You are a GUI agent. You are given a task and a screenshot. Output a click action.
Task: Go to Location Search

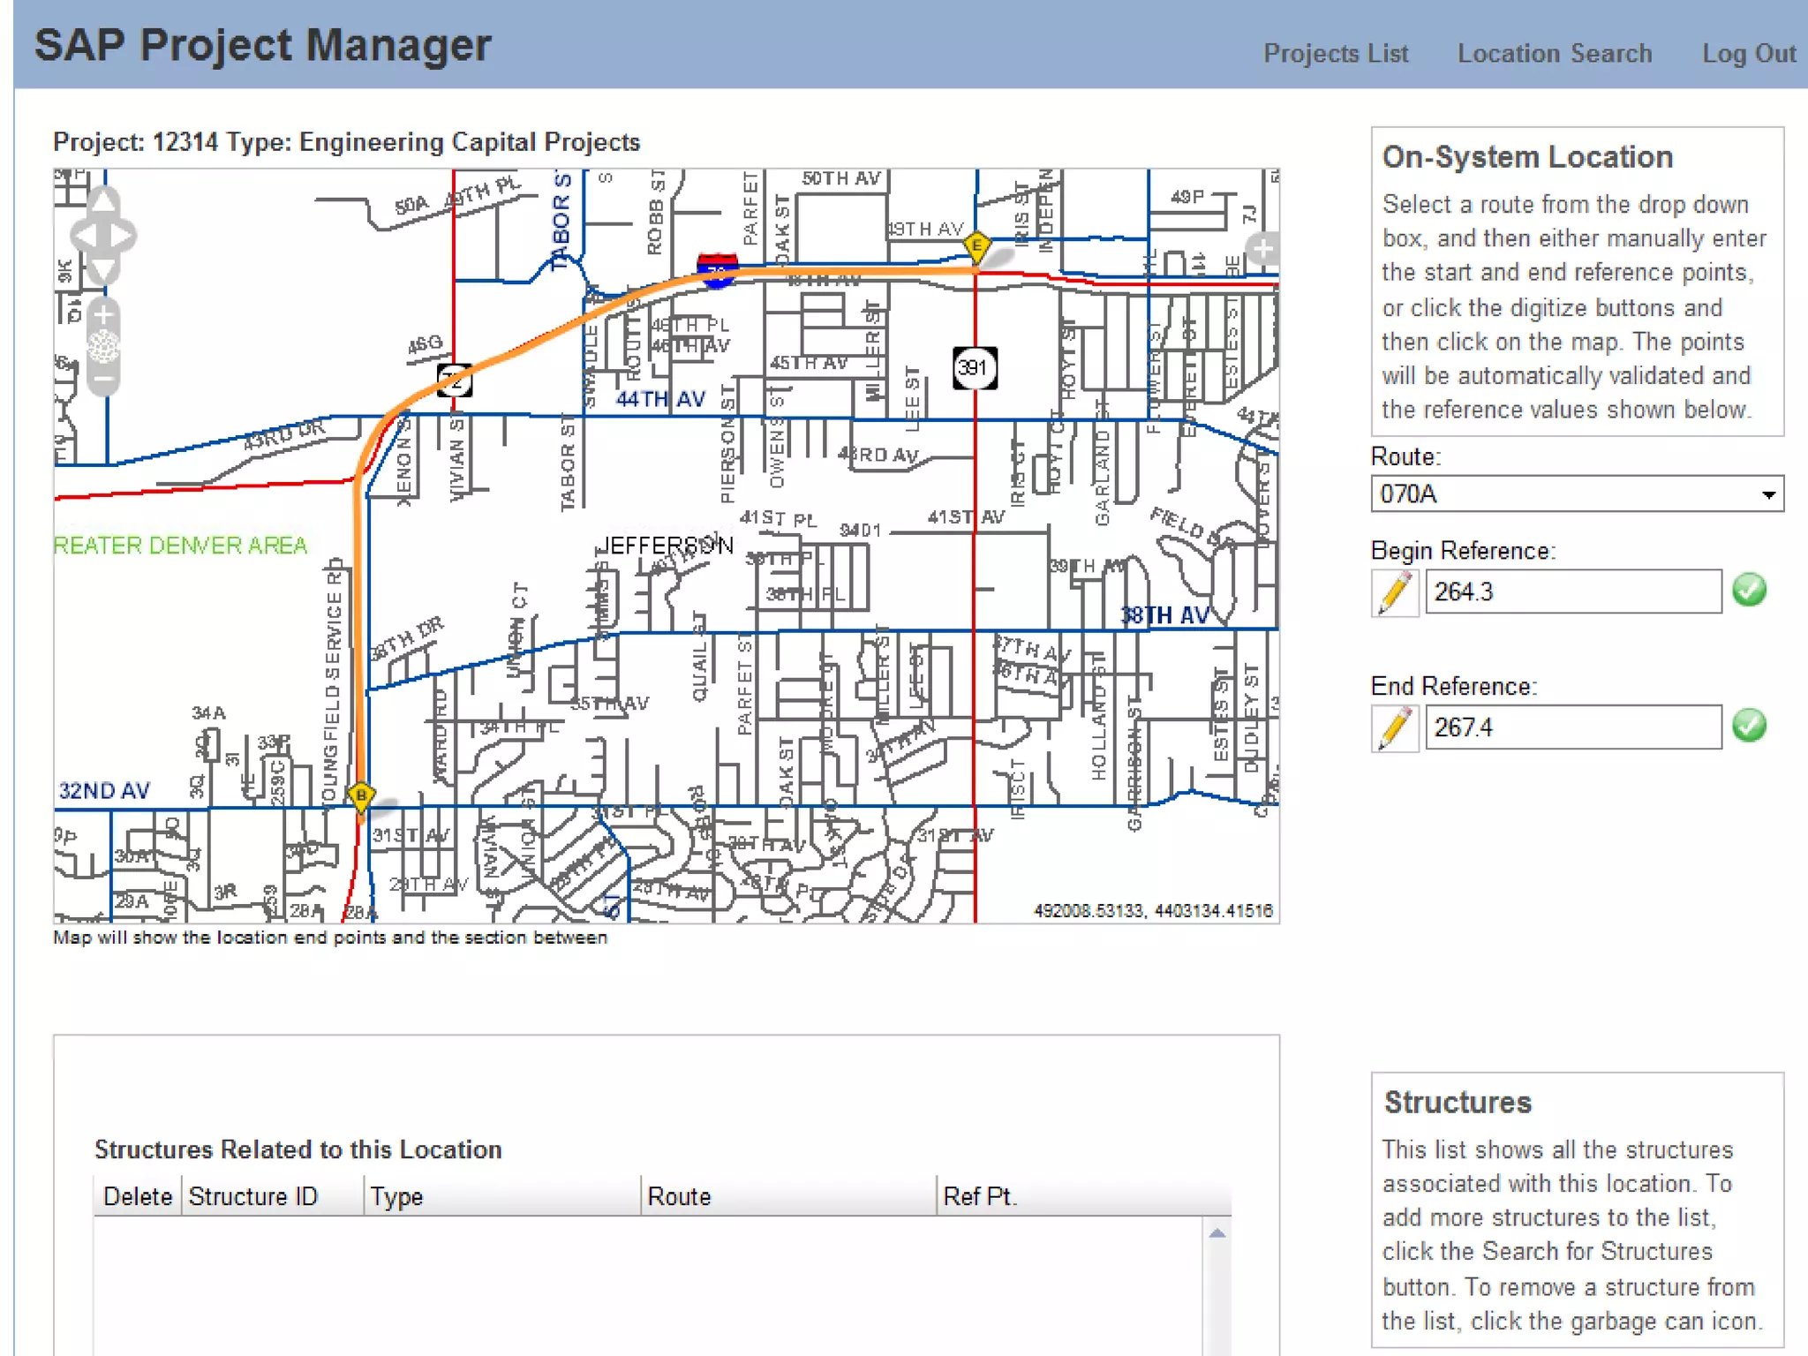click(x=1554, y=54)
